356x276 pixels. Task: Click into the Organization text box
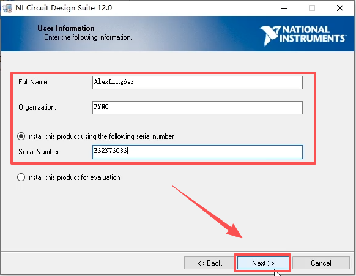tap(198, 108)
